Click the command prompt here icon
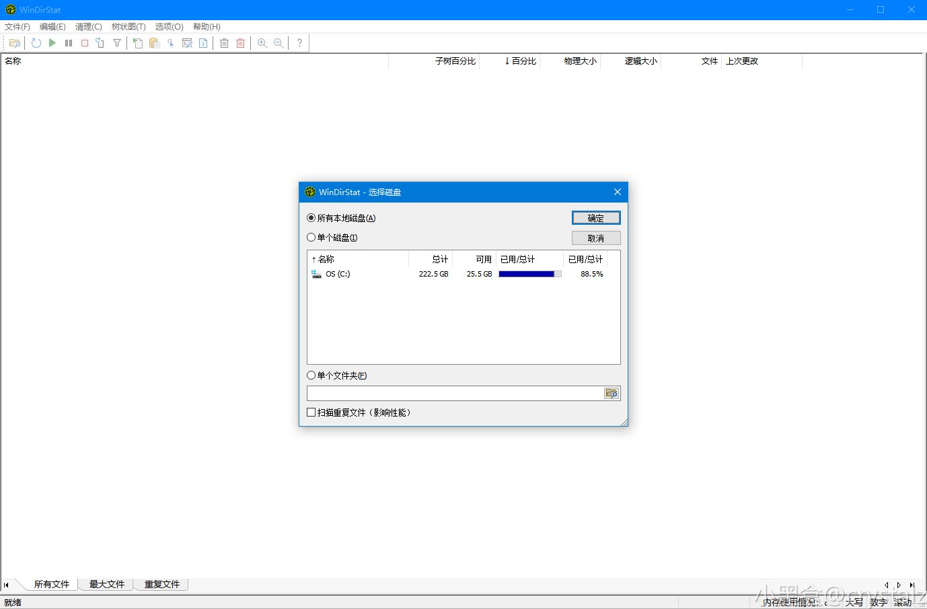 [187, 43]
